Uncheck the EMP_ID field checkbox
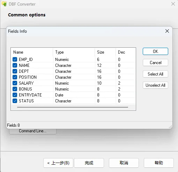Screen dimensions: 178x172 coord(15,60)
